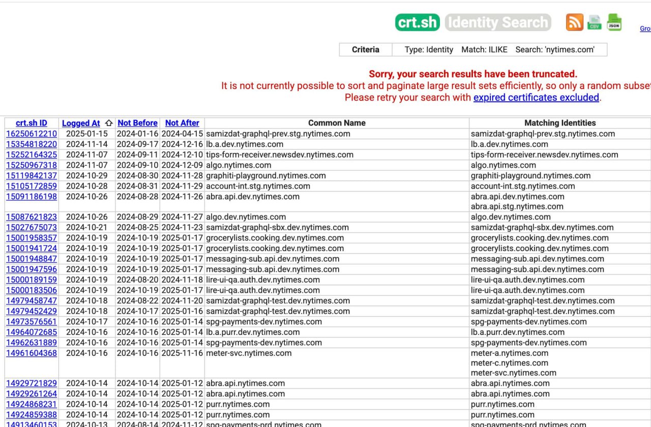
Task: Download results via JSON icon
Action: 614,22
